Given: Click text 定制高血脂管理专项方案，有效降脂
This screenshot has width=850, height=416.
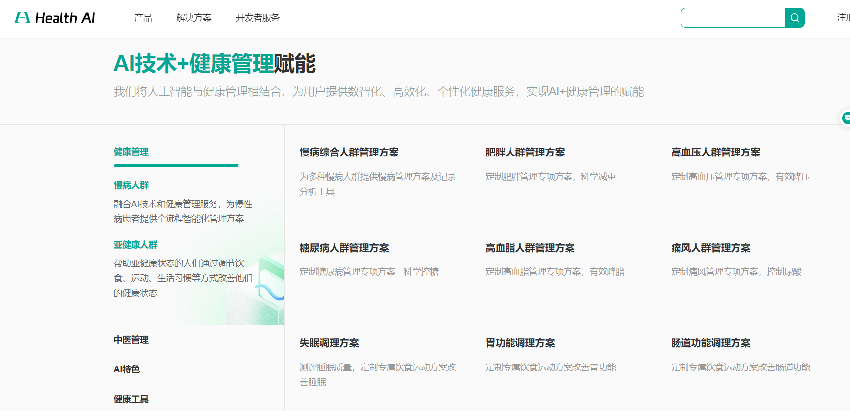Looking at the screenshot, I should click(555, 272).
